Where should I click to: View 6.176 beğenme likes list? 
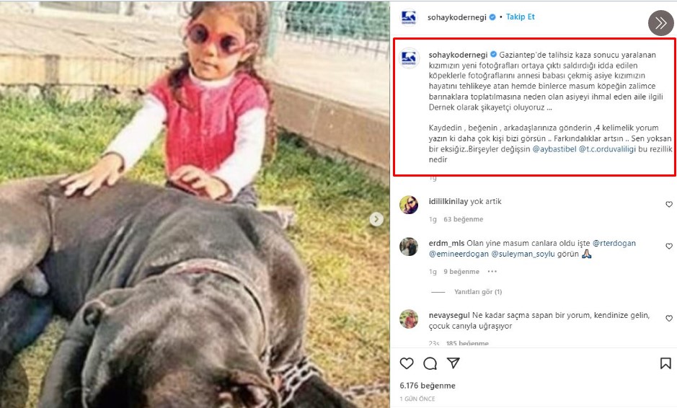pyautogui.click(x=428, y=386)
